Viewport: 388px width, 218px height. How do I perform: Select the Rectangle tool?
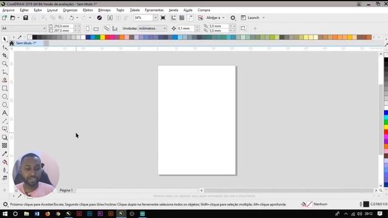(4, 88)
